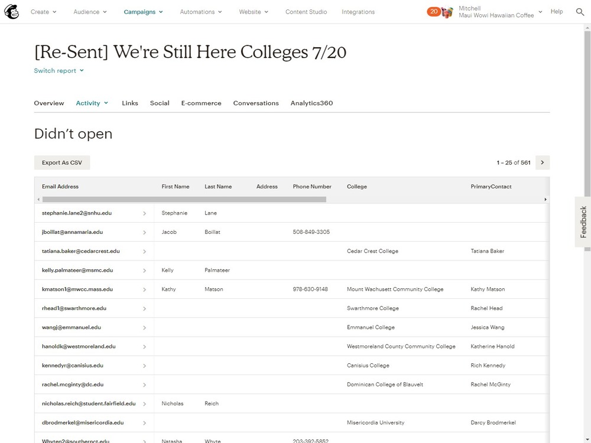This screenshot has width=591, height=443.
Task: Open the Feedback side tab
Action: 583,222
